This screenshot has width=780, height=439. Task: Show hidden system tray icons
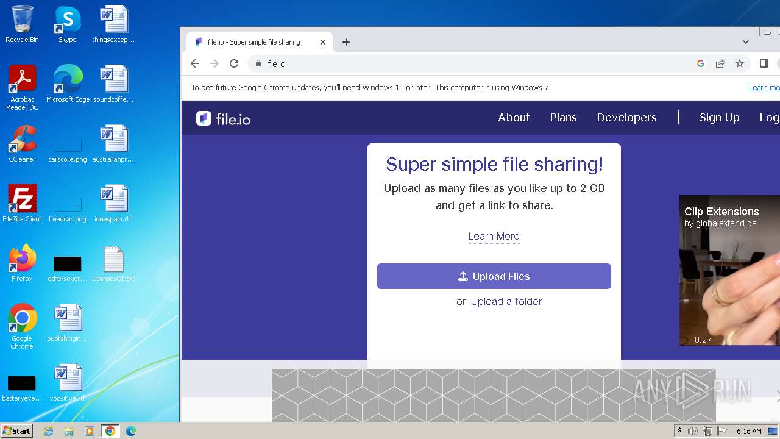[x=680, y=431]
